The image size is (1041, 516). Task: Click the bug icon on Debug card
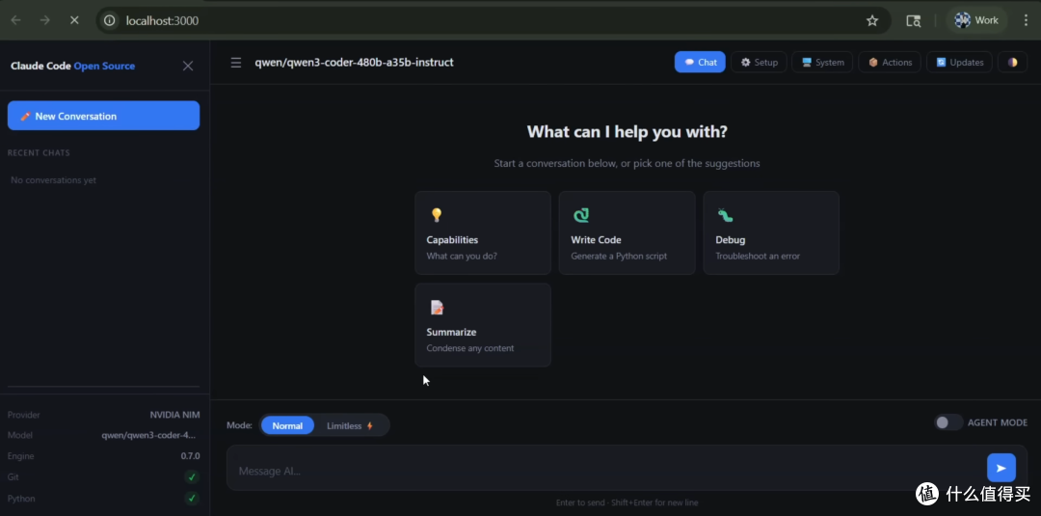coord(725,214)
